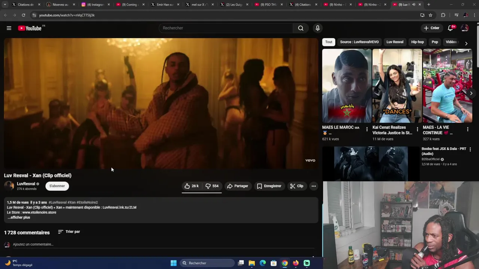Reload the page in Chrome
This screenshot has height=269, width=479.
click(x=23, y=15)
